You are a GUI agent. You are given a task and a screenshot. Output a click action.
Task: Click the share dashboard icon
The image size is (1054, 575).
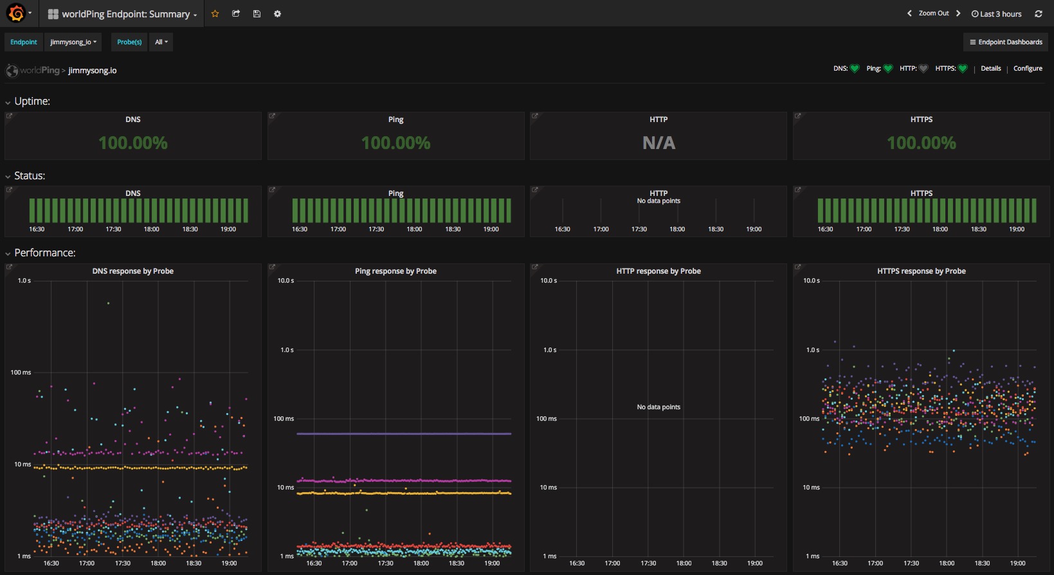[x=236, y=13]
